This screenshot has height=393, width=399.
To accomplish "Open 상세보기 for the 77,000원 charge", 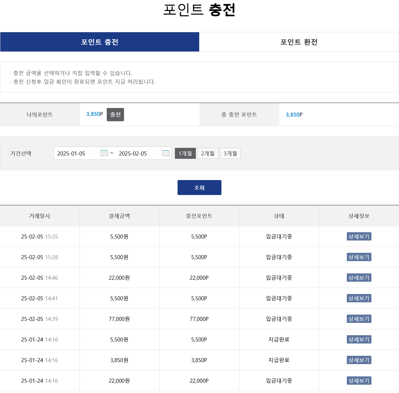I will click(359, 319).
